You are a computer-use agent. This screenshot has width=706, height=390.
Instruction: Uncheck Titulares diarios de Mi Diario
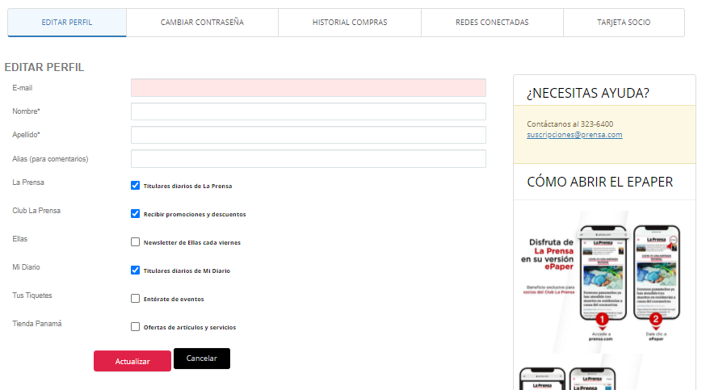click(x=135, y=270)
